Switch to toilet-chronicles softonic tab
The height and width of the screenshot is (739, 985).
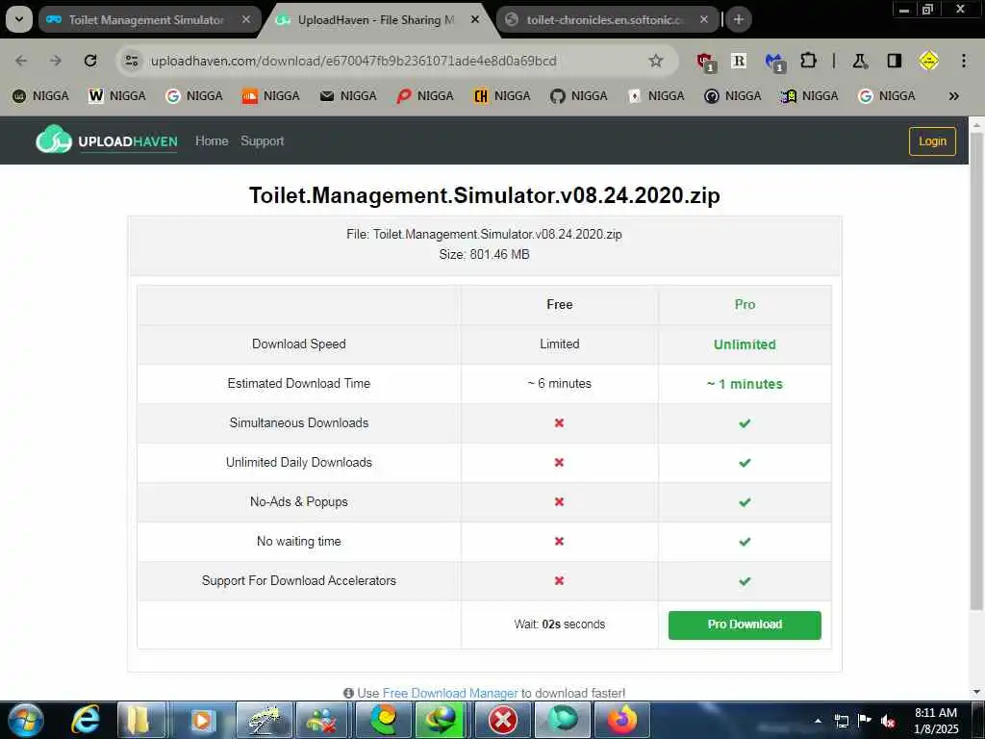point(603,20)
